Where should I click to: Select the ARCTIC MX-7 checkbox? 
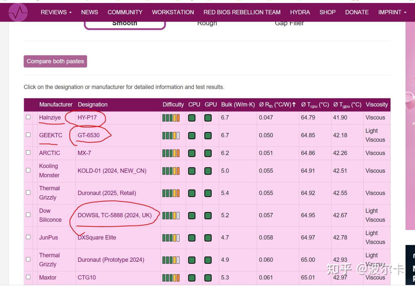(x=28, y=152)
